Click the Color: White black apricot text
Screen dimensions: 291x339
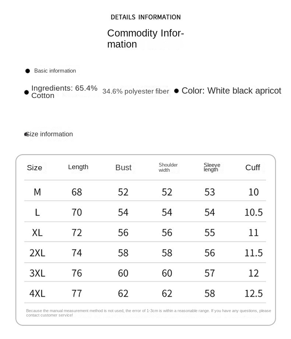pyautogui.click(x=231, y=91)
